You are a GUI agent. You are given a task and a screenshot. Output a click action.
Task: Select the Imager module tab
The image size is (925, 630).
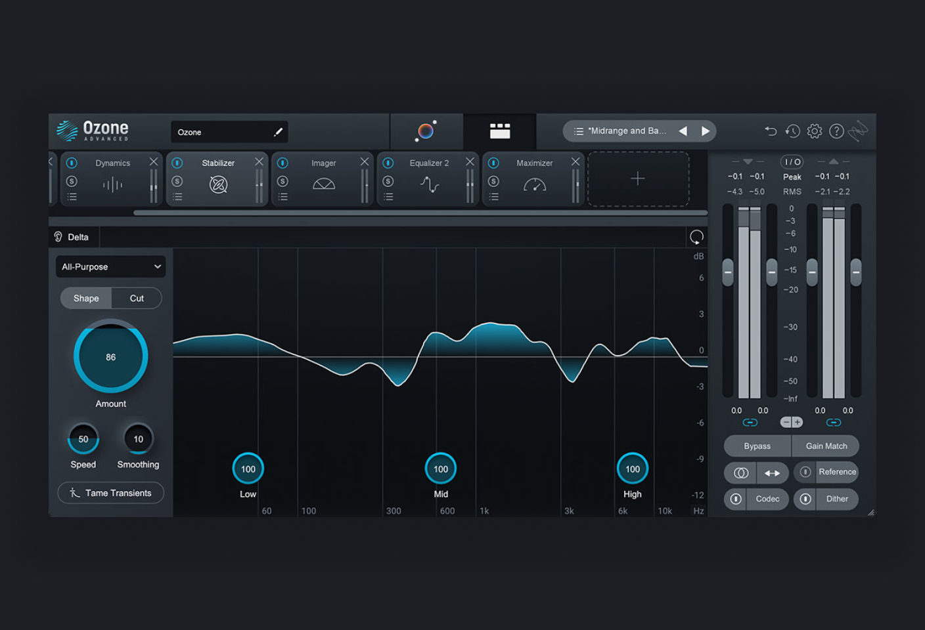pyautogui.click(x=323, y=179)
